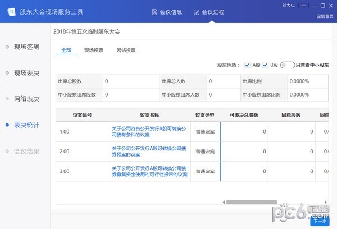Switch to the 网络投票 sub-tab
Image resolution: width=337 pixels, height=229 pixels.
point(126,51)
